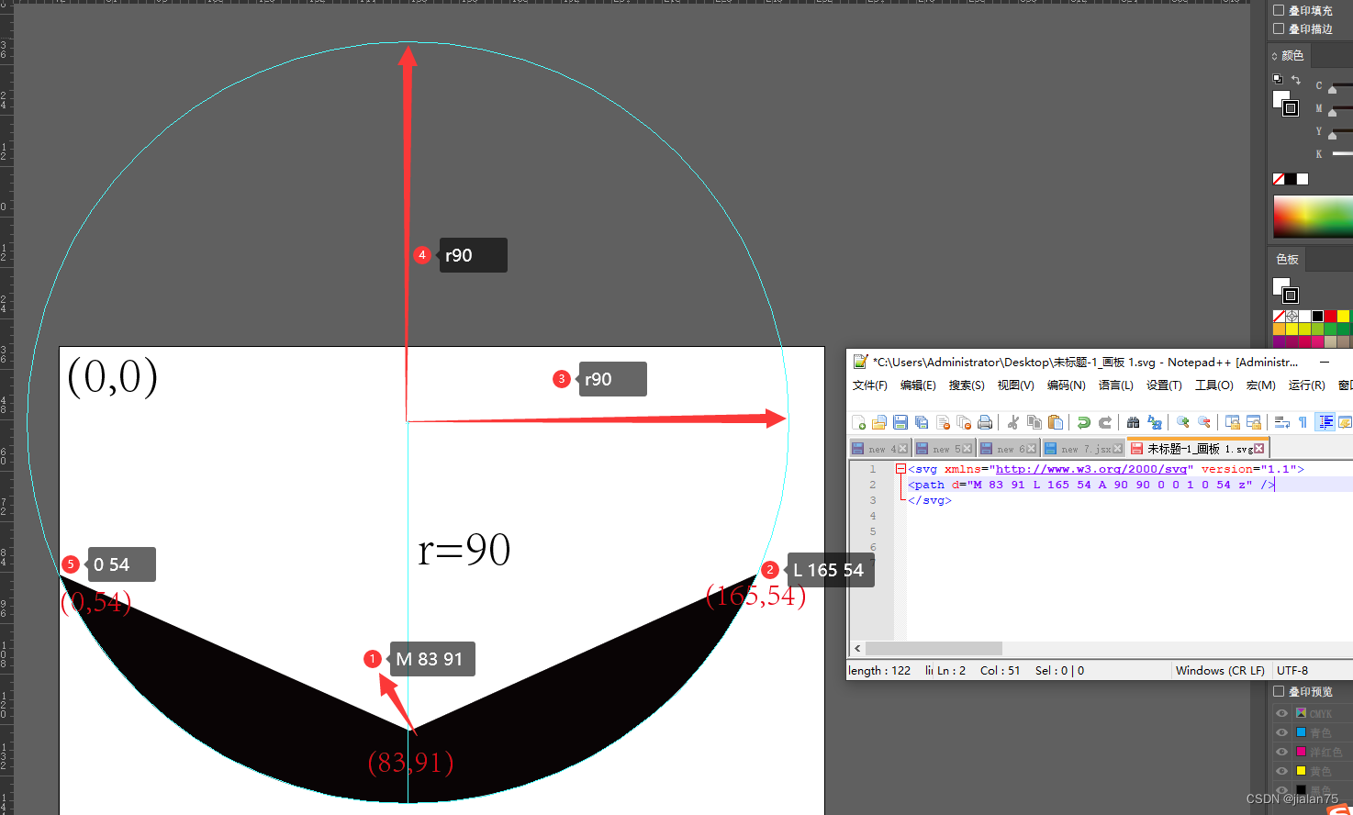Enable 叠印预览 checkbox
The width and height of the screenshot is (1353, 815).
[1279, 691]
